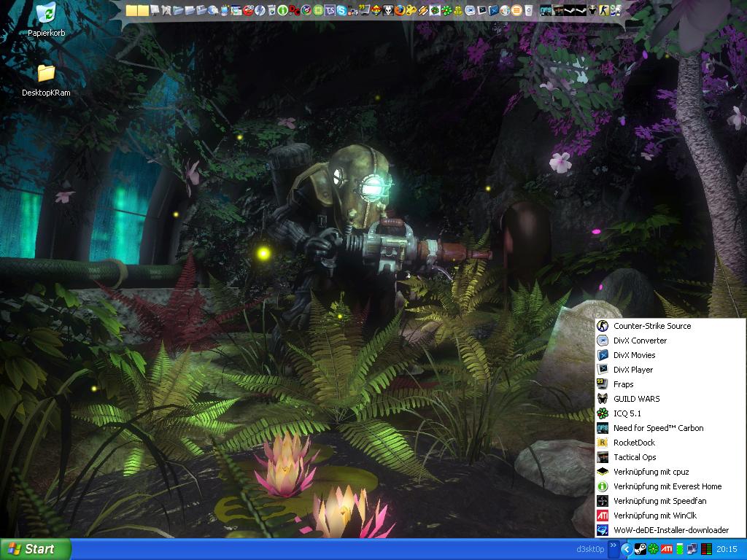This screenshot has width=747, height=560.
Task: Click d3skt0p toolbar label on taskbar
Action: (590, 549)
